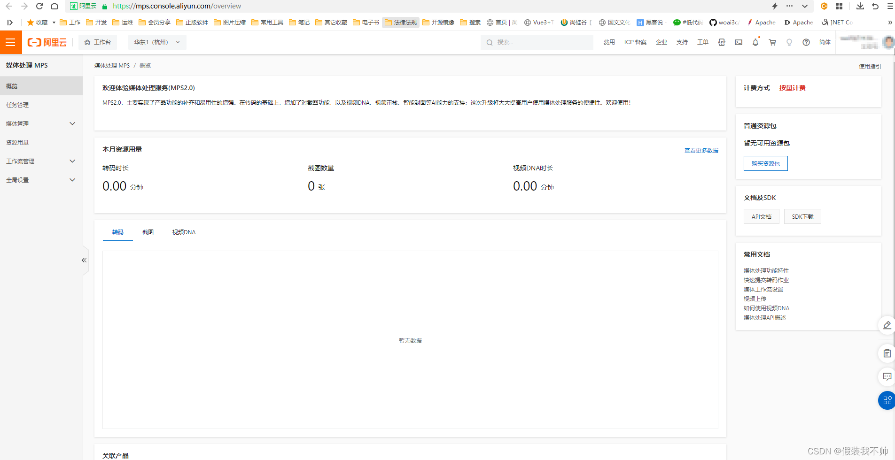Screen dimensions: 895x460
Task: Click the floating clipboard icon
Action: click(887, 353)
